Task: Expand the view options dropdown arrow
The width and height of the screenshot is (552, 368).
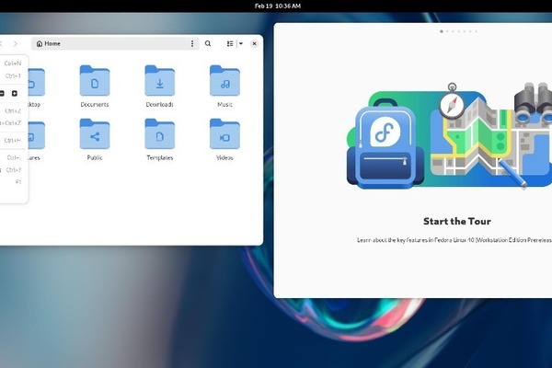Action: 240,43
